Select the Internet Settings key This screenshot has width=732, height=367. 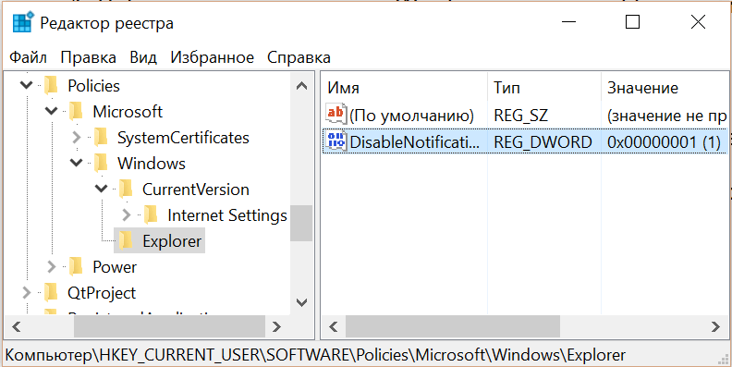[227, 215]
